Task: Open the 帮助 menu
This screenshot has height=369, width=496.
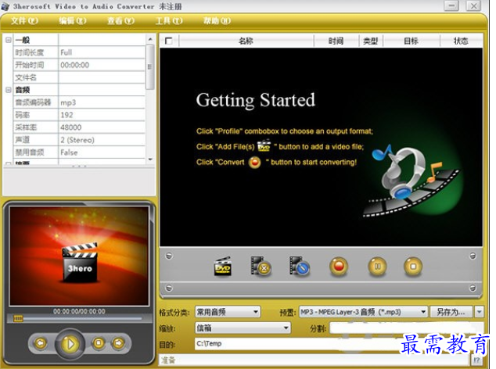Action: point(217,21)
